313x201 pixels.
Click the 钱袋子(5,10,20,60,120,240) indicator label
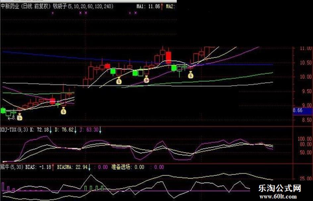83,6
